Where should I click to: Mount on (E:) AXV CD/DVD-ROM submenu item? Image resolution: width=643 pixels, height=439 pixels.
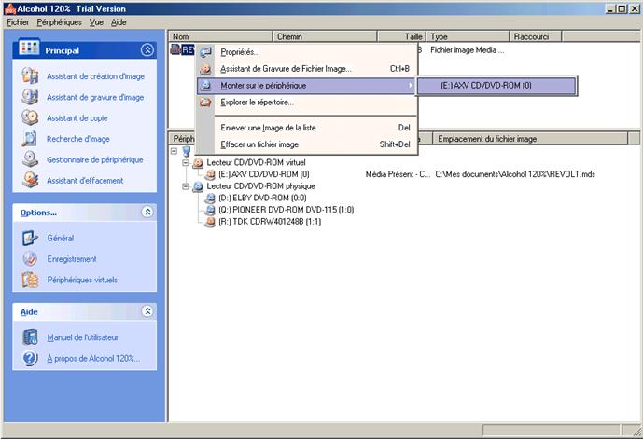click(x=496, y=86)
